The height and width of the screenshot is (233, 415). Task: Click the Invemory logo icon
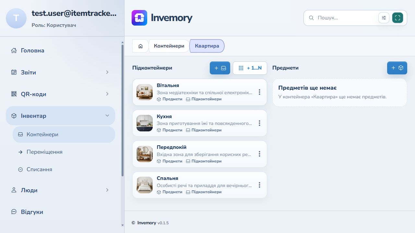tap(139, 18)
